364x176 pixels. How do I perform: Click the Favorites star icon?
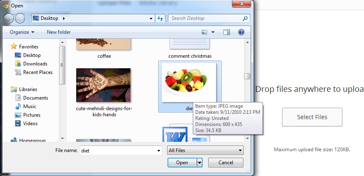click(14, 46)
